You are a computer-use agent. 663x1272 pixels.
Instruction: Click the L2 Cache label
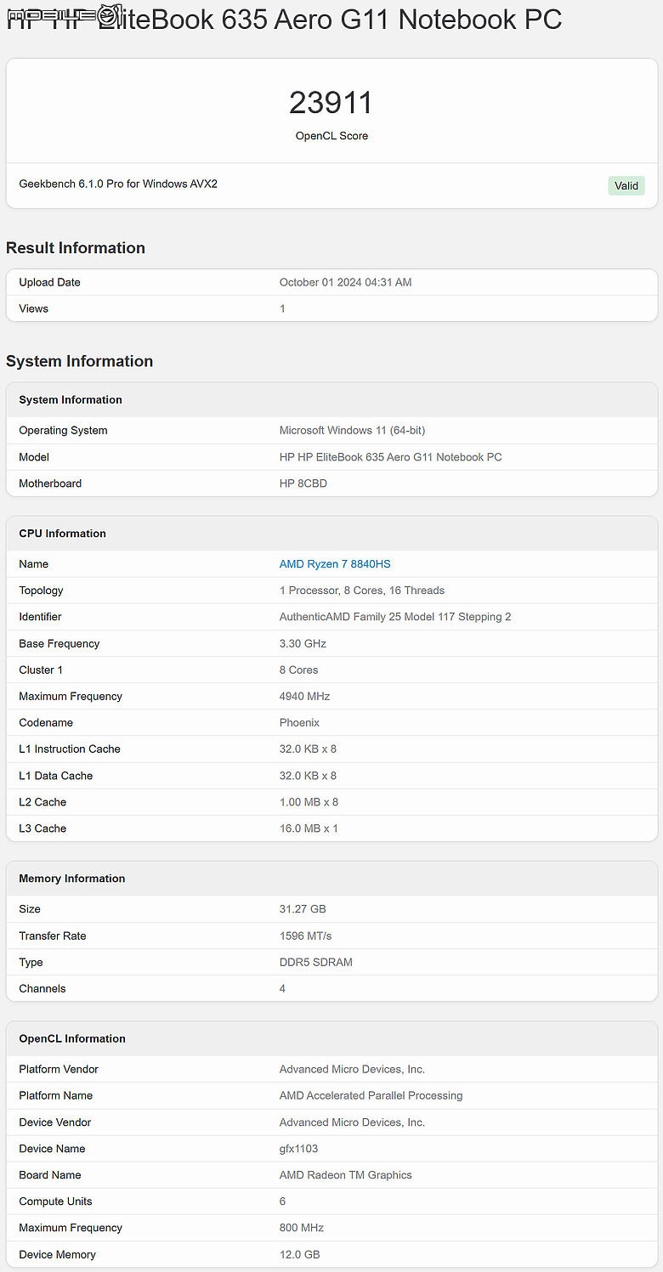(x=42, y=802)
